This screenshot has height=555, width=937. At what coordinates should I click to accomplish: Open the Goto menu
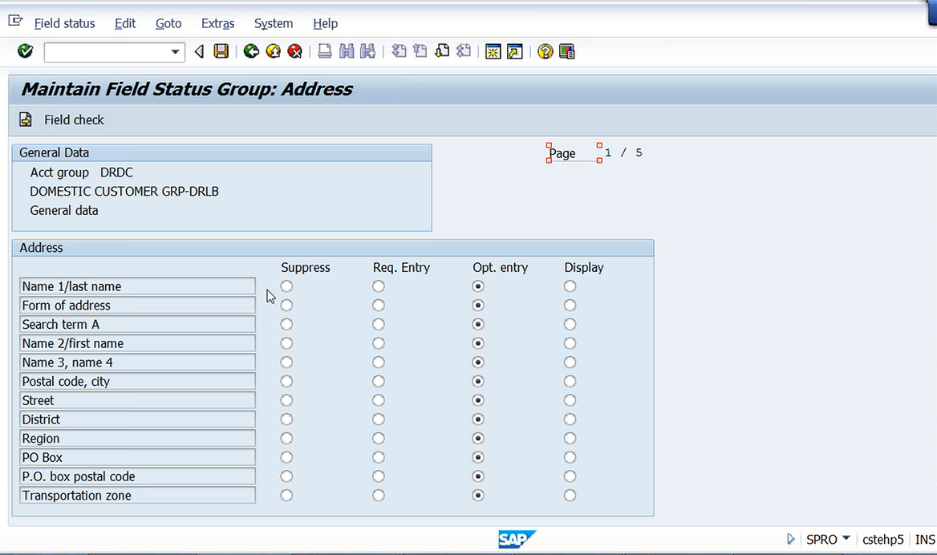168,23
